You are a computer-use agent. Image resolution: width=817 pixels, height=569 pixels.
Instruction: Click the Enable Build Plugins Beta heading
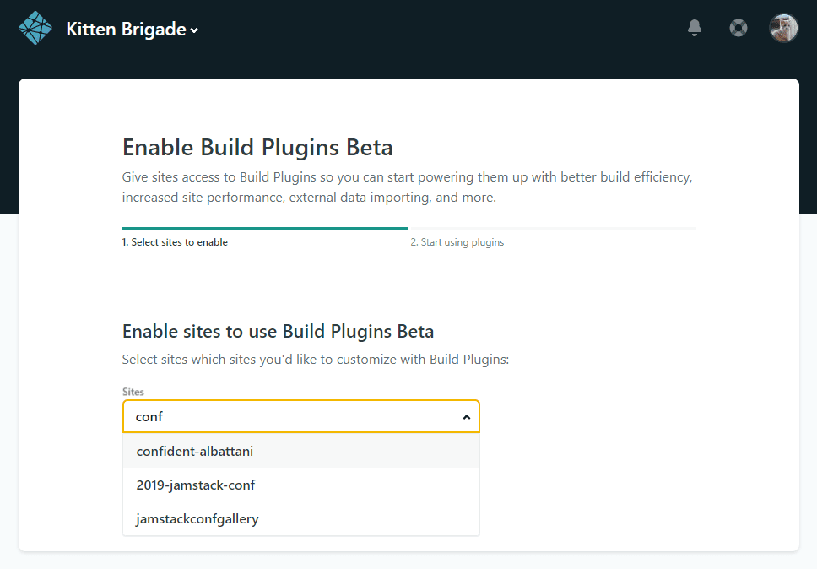pyautogui.click(x=257, y=148)
